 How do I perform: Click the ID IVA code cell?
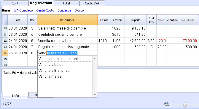pyautogui.click(x=152, y=47)
